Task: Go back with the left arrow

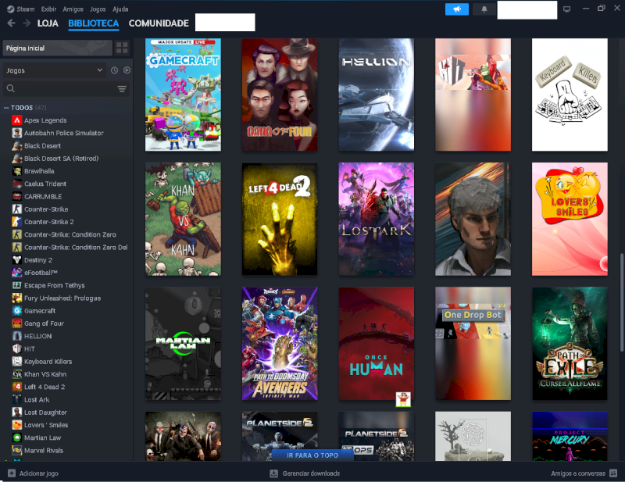Action: pos(11,23)
